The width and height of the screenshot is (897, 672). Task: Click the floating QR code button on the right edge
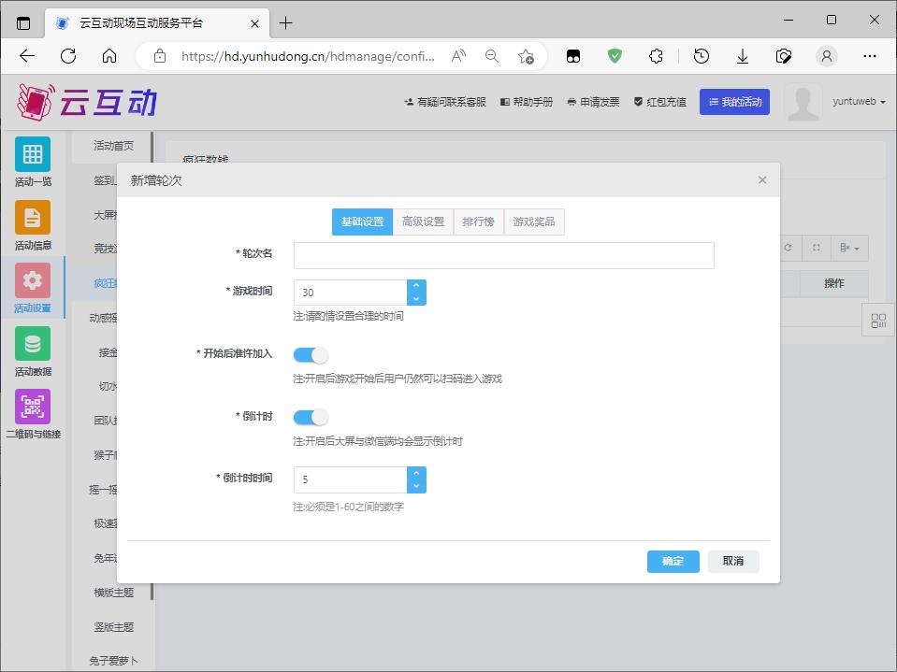click(x=878, y=321)
